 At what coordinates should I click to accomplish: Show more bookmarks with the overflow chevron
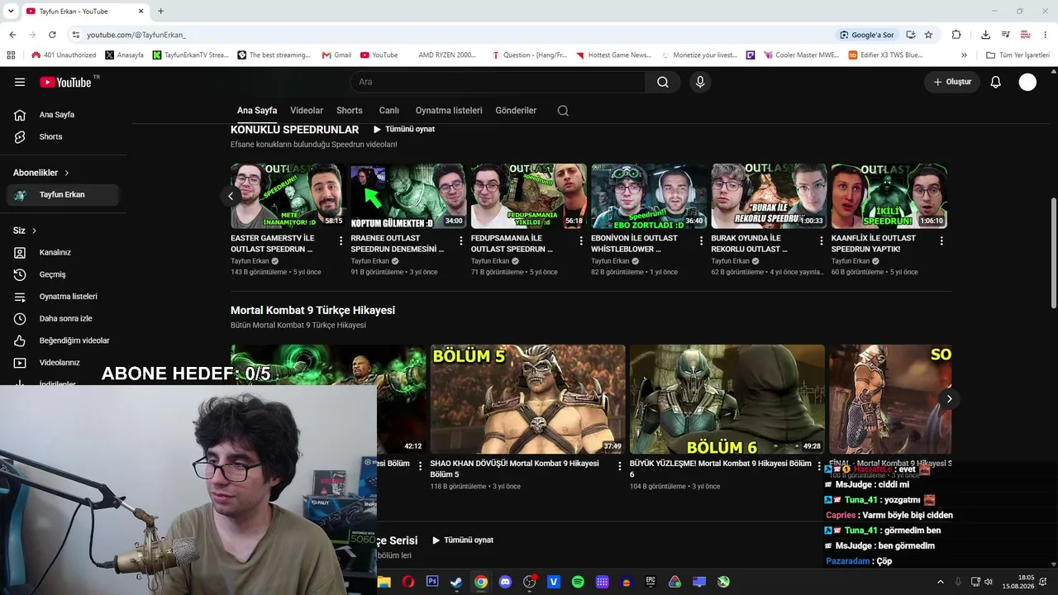point(964,55)
